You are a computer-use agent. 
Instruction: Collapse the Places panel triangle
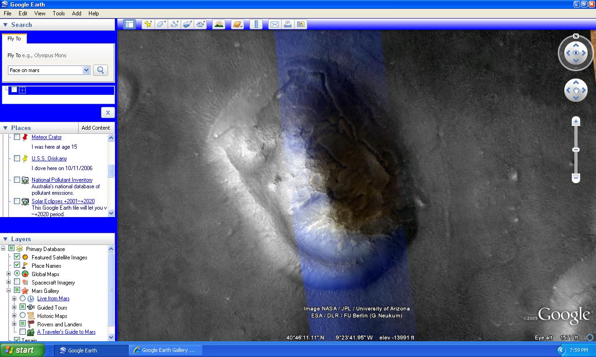coord(5,128)
